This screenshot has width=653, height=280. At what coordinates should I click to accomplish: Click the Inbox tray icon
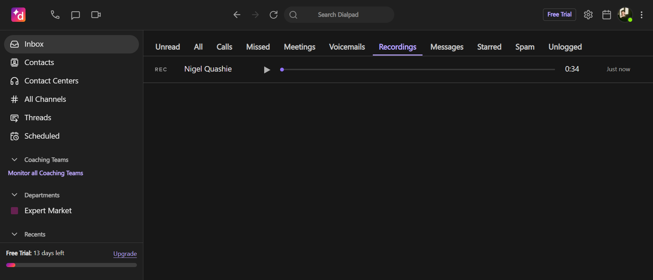click(14, 44)
